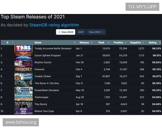Viewport: 162px width, 129px height.
Task: Click the PowerWash Simulator thumbnail
Action: point(23,90)
